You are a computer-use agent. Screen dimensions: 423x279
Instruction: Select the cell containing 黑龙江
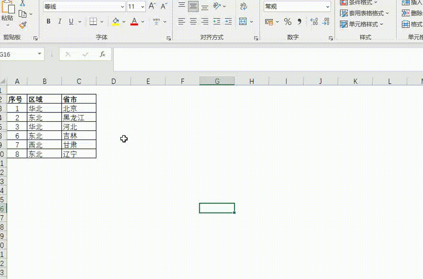pos(79,118)
